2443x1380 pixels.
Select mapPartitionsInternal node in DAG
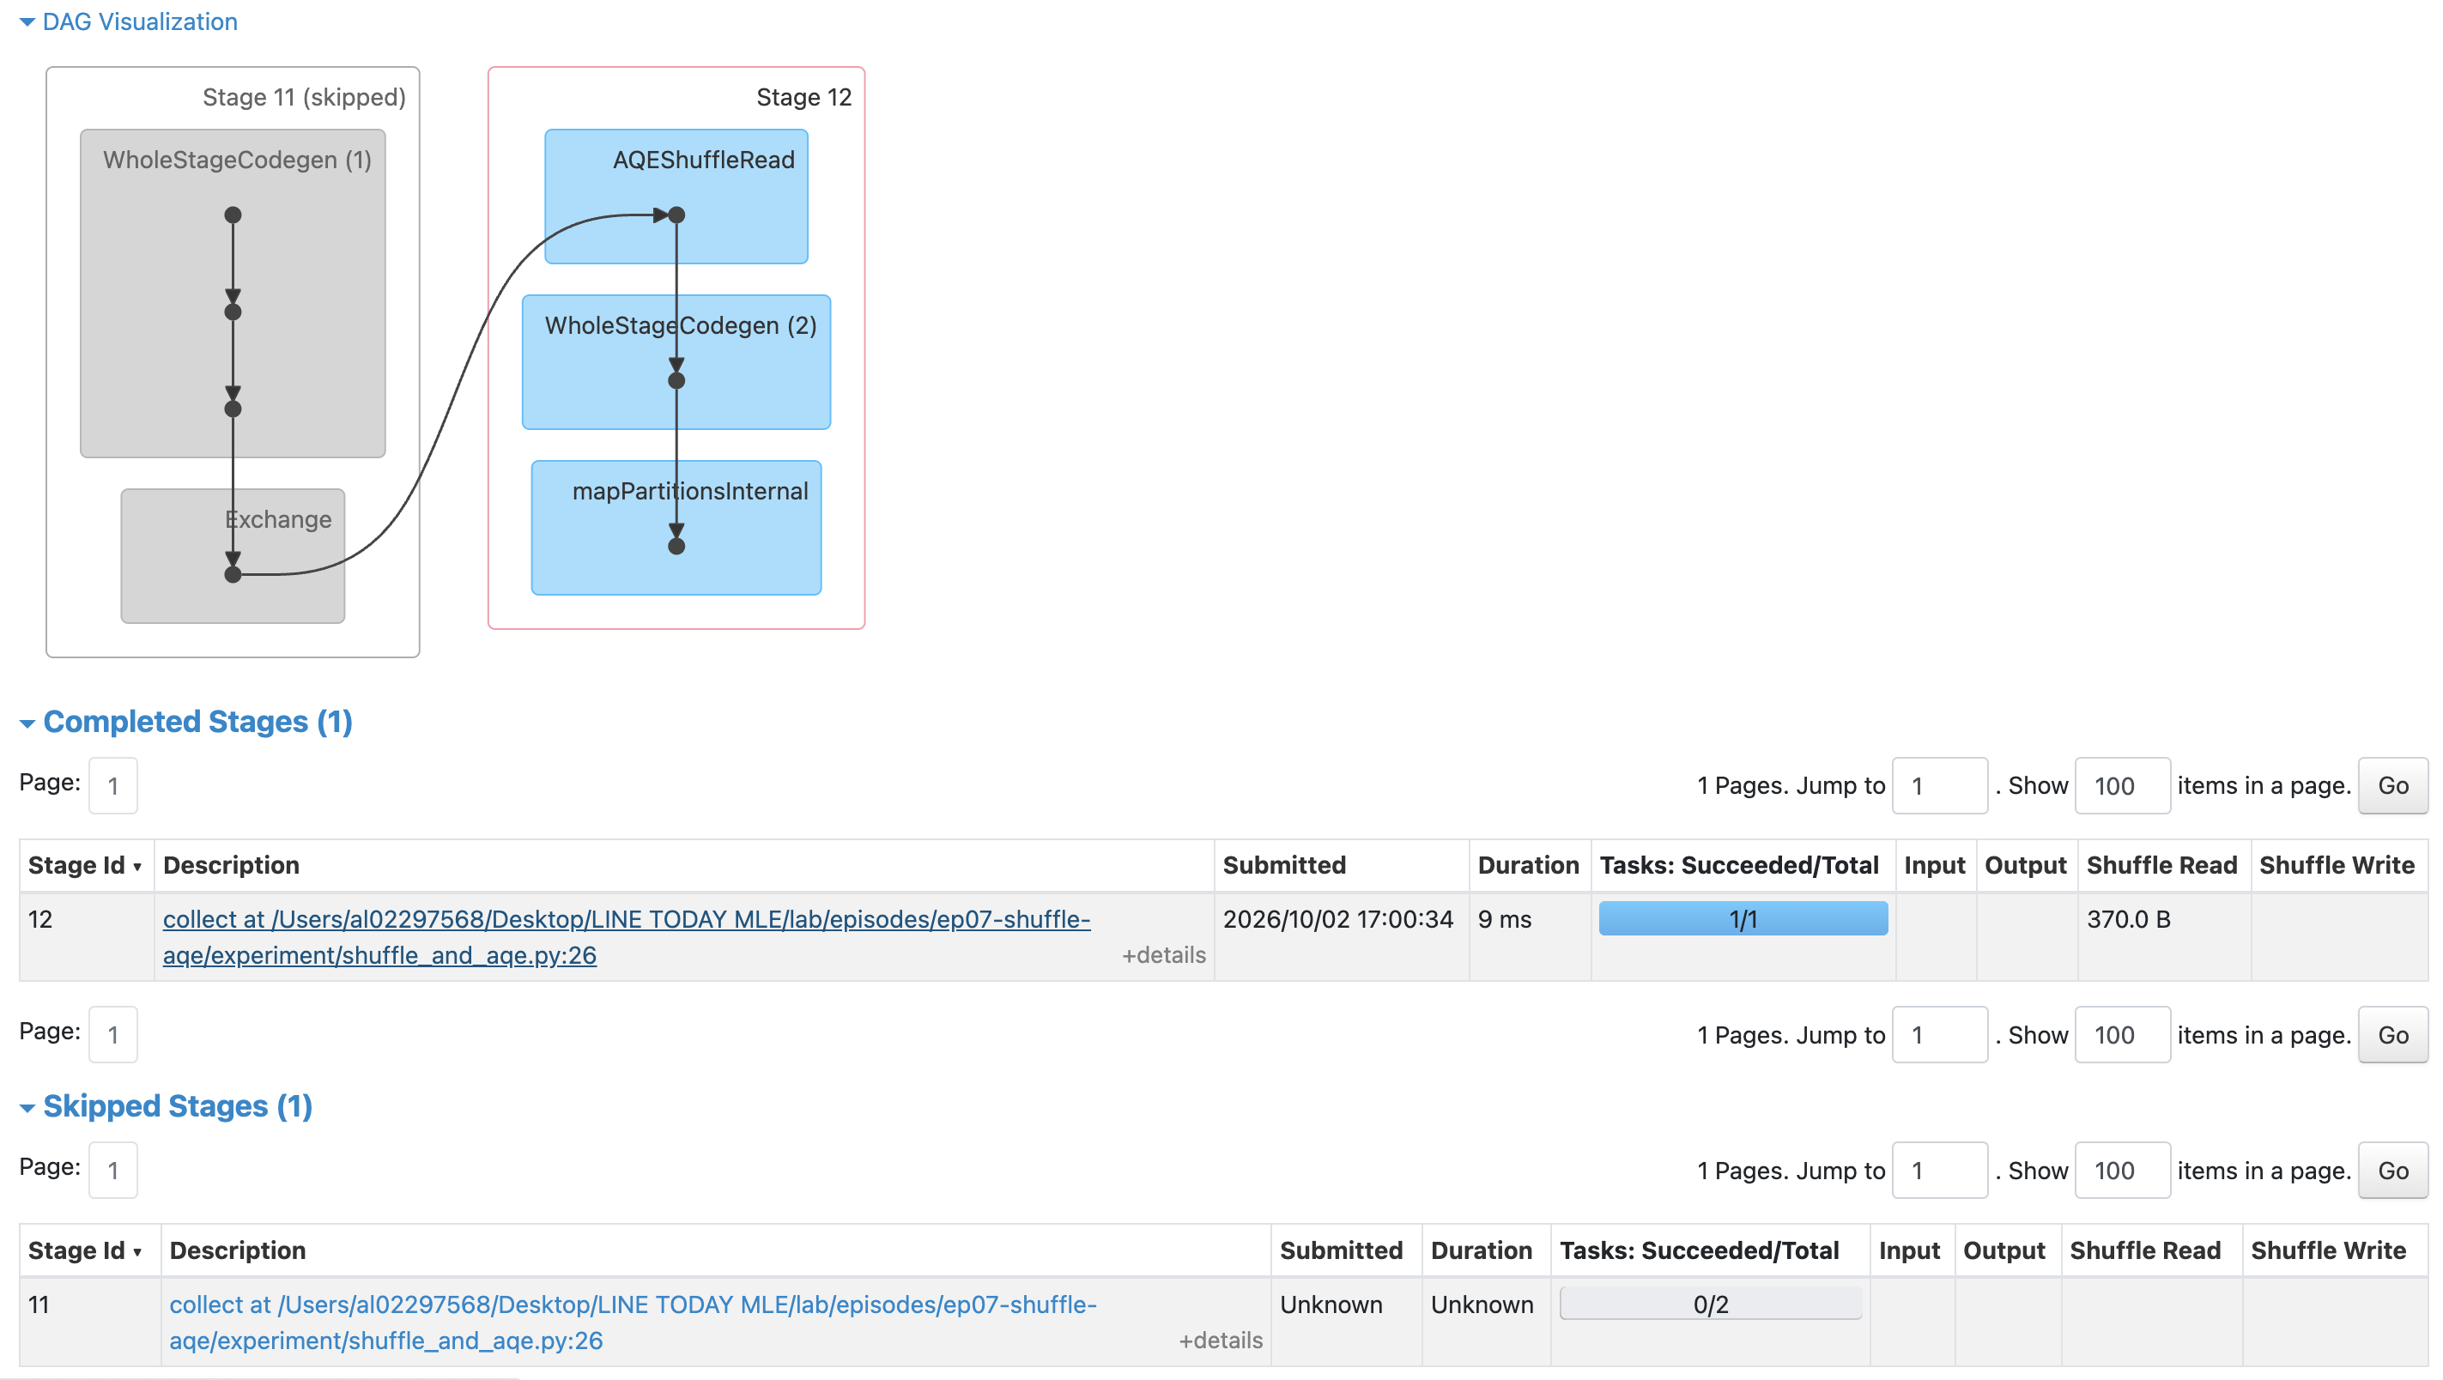click(676, 529)
